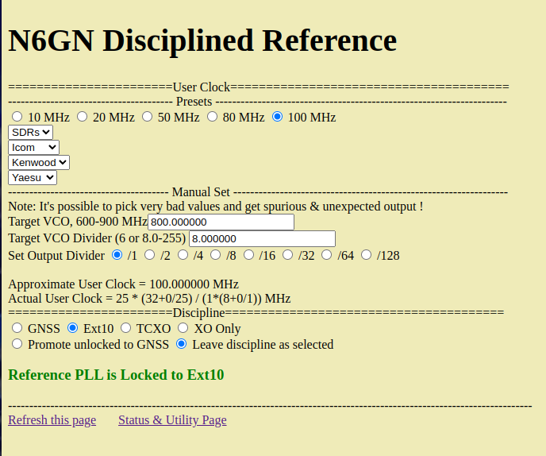Open the Kenwood preset list
Viewport: 546px width, 456px height.
click(x=39, y=162)
